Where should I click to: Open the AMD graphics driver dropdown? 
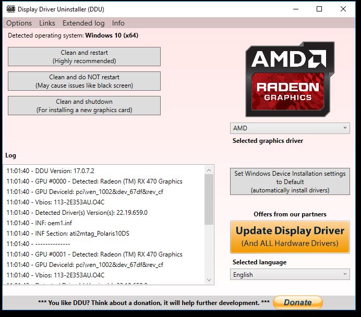click(290, 128)
